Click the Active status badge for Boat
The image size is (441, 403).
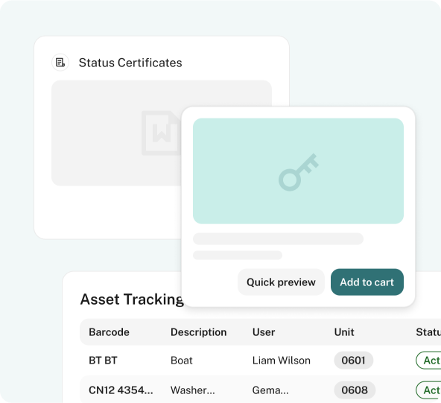point(428,361)
